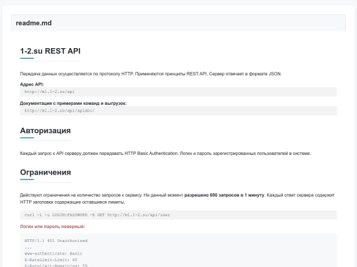Click the Адрес API: label

tap(32, 84)
